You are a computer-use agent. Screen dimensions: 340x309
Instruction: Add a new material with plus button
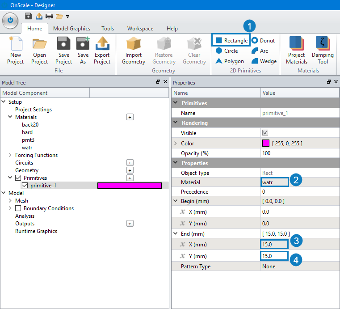point(130,117)
